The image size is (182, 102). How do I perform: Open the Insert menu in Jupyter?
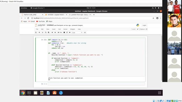point(54,29)
